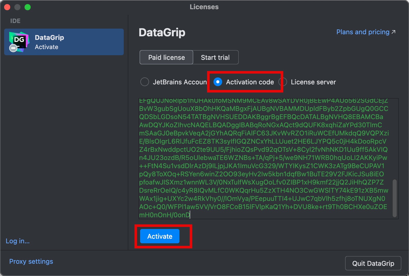Screen dimensions: 409x276
Task: Click the activation code scrollbar thumb
Action: [395, 198]
